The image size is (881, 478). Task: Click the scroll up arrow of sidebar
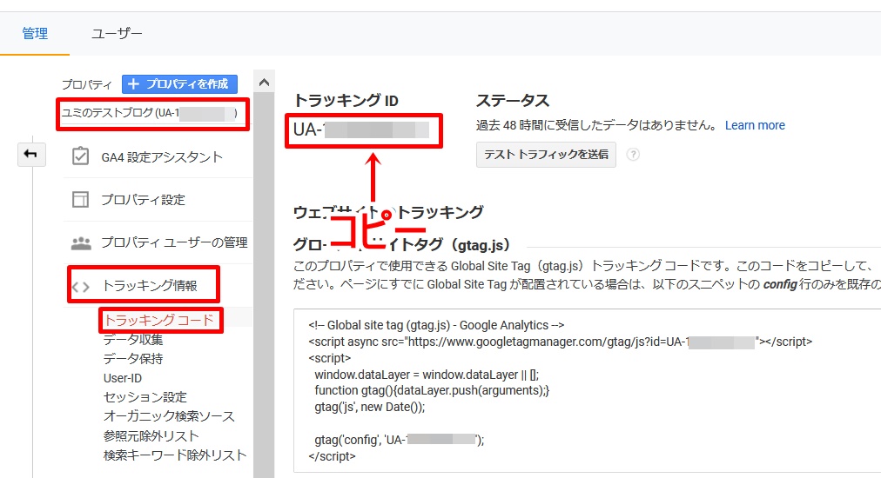point(264,83)
